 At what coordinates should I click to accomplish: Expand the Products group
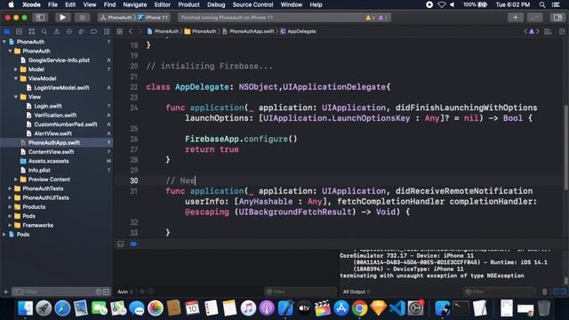click(x=10, y=207)
